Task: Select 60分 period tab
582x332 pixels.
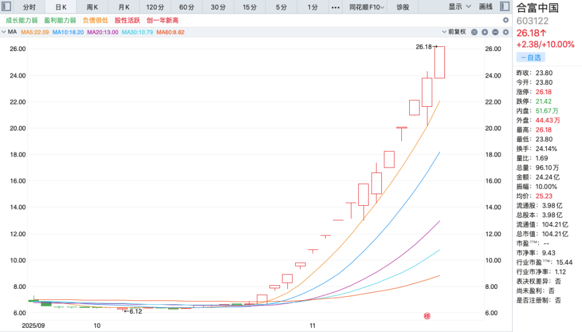Action: coord(187,7)
